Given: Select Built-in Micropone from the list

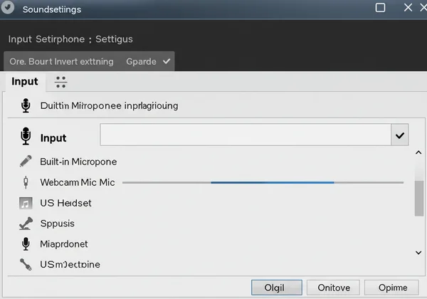Looking at the screenshot, I should point(78,162).
